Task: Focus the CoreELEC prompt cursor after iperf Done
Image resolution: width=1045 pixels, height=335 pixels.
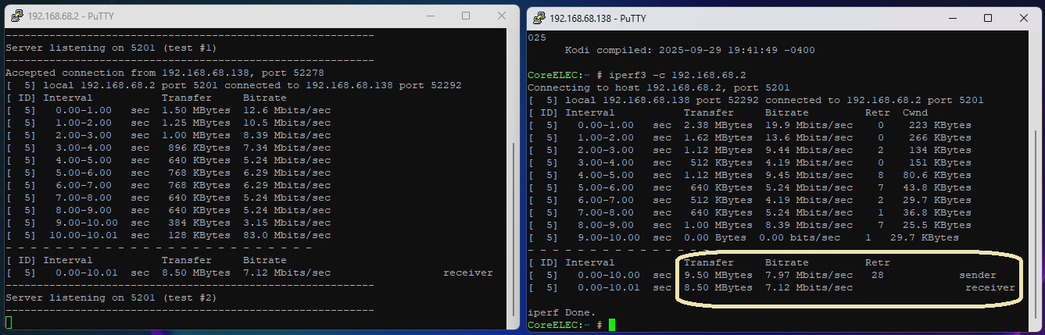Action: (613, 324)
